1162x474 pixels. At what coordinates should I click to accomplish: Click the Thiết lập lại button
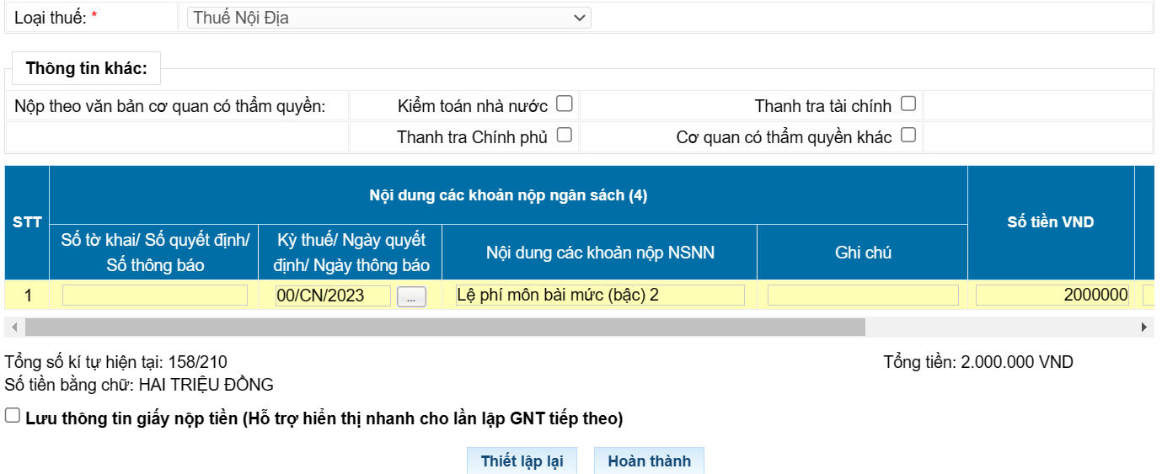[x=522, y=461]
